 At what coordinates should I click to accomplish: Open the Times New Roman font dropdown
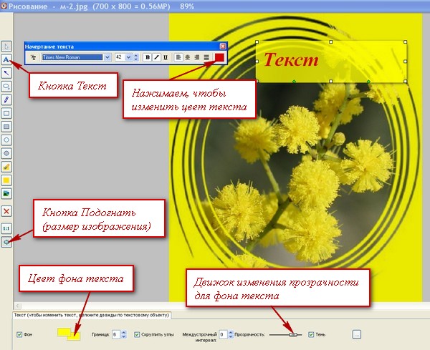click(107, 57)
